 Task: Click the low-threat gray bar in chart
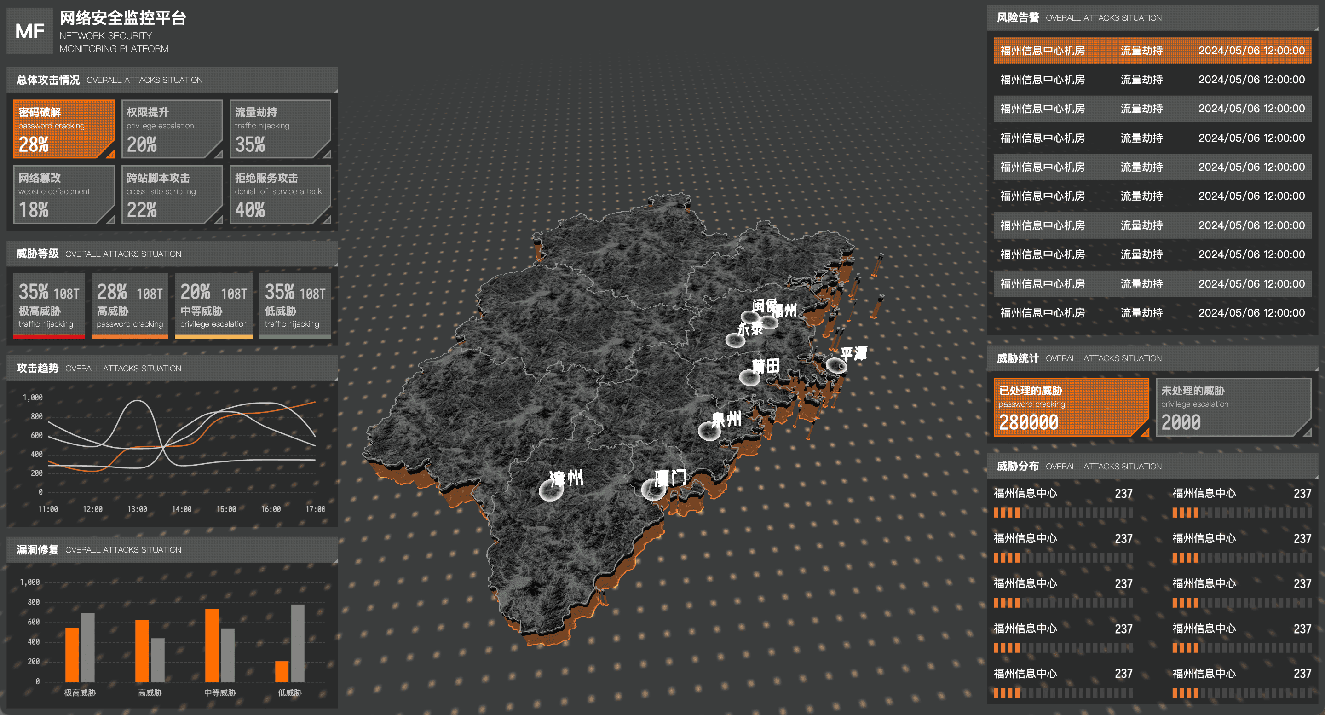(297, 643)
